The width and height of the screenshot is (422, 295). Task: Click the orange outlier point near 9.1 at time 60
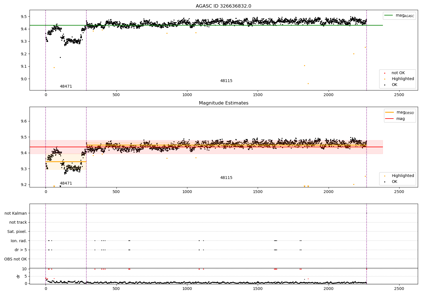pos(54,67)
